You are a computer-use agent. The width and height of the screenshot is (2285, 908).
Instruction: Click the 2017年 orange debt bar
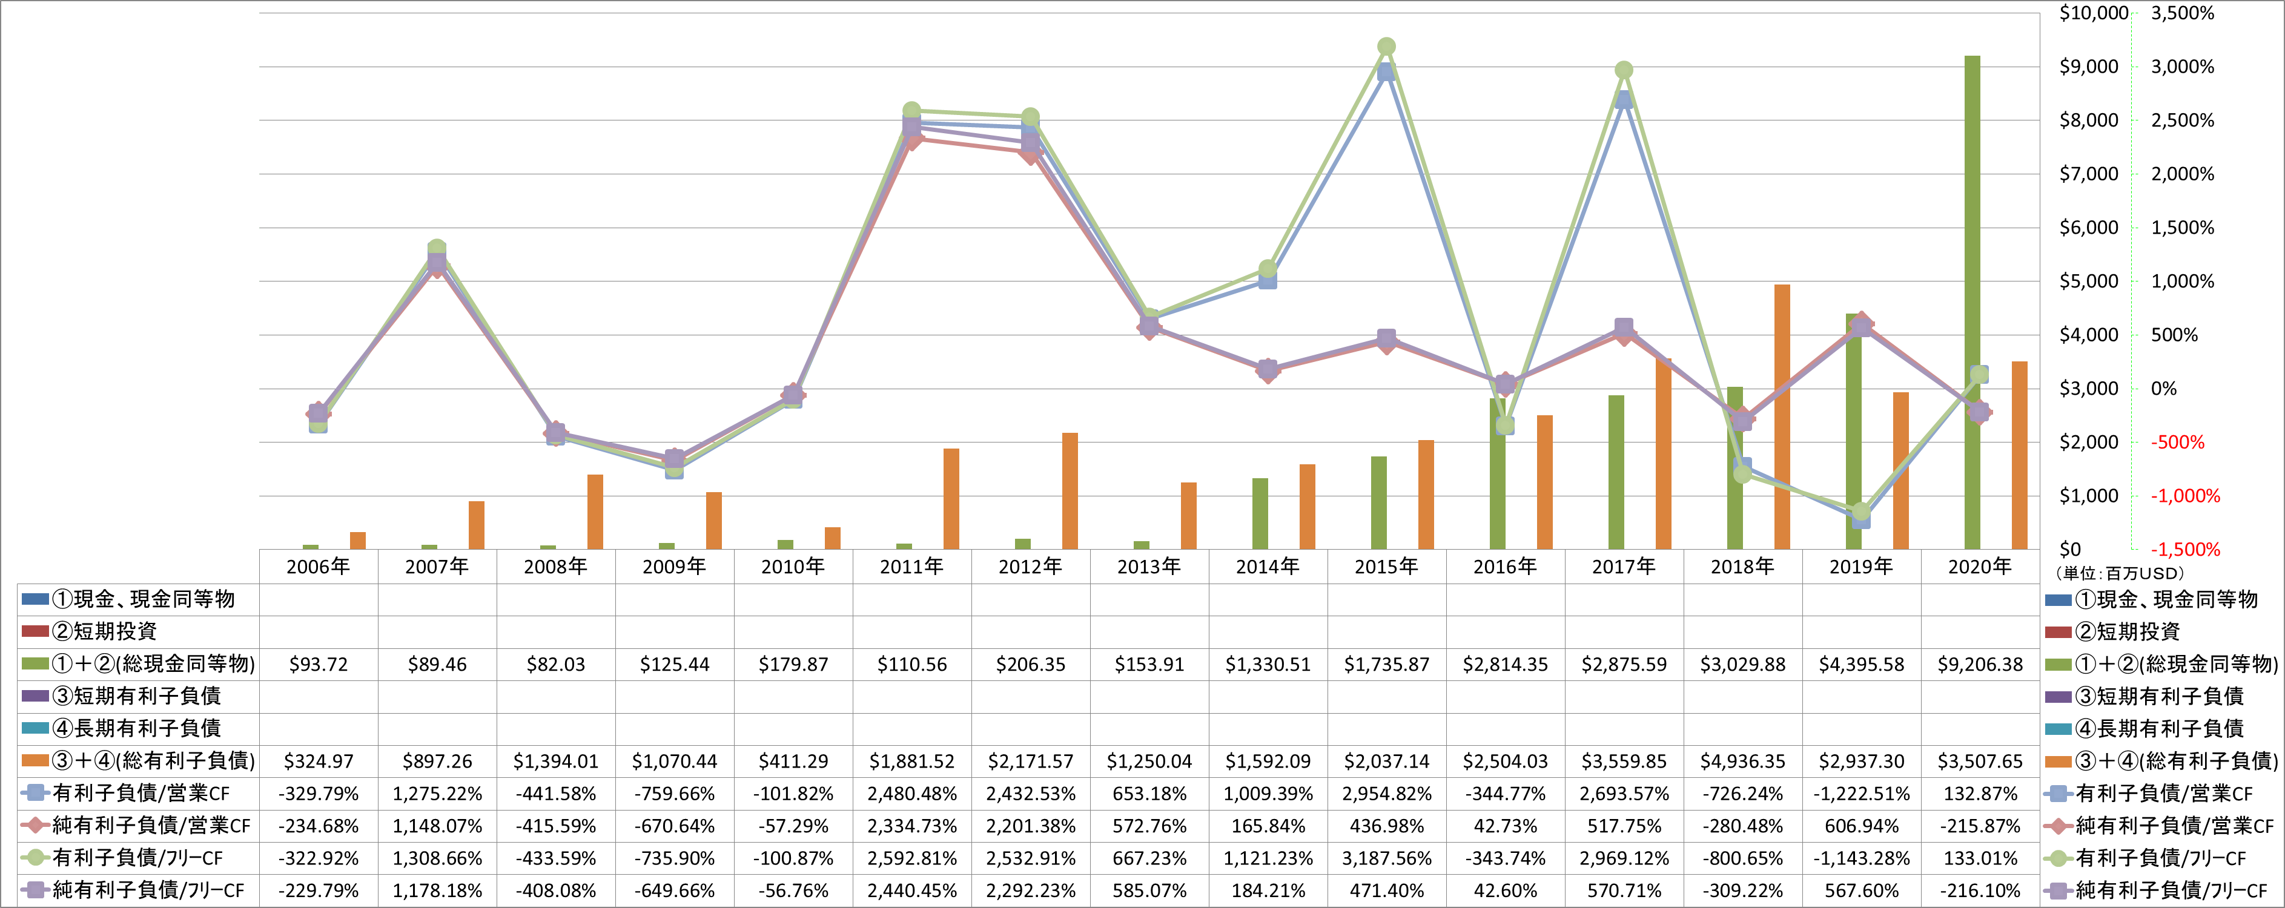[x=1663, y=454]
